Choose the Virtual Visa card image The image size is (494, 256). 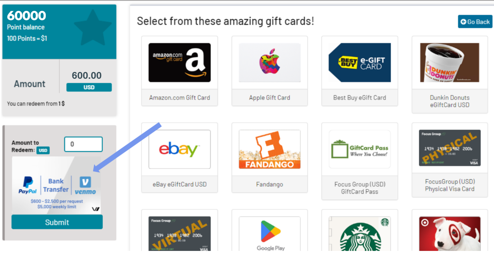[180, 234]
